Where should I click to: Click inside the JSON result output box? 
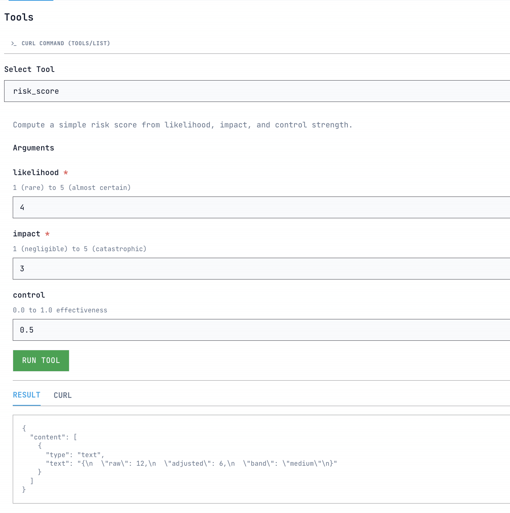point(261,459)
